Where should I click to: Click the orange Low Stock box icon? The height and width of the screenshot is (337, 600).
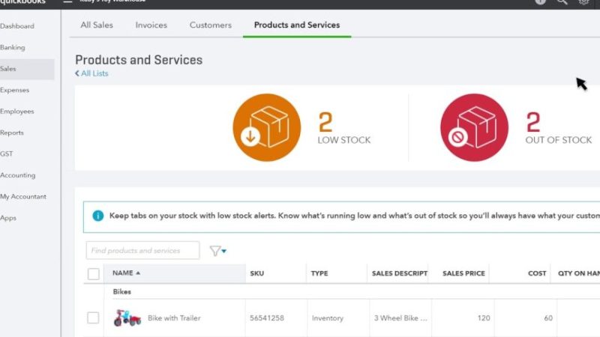click(267, 127)
